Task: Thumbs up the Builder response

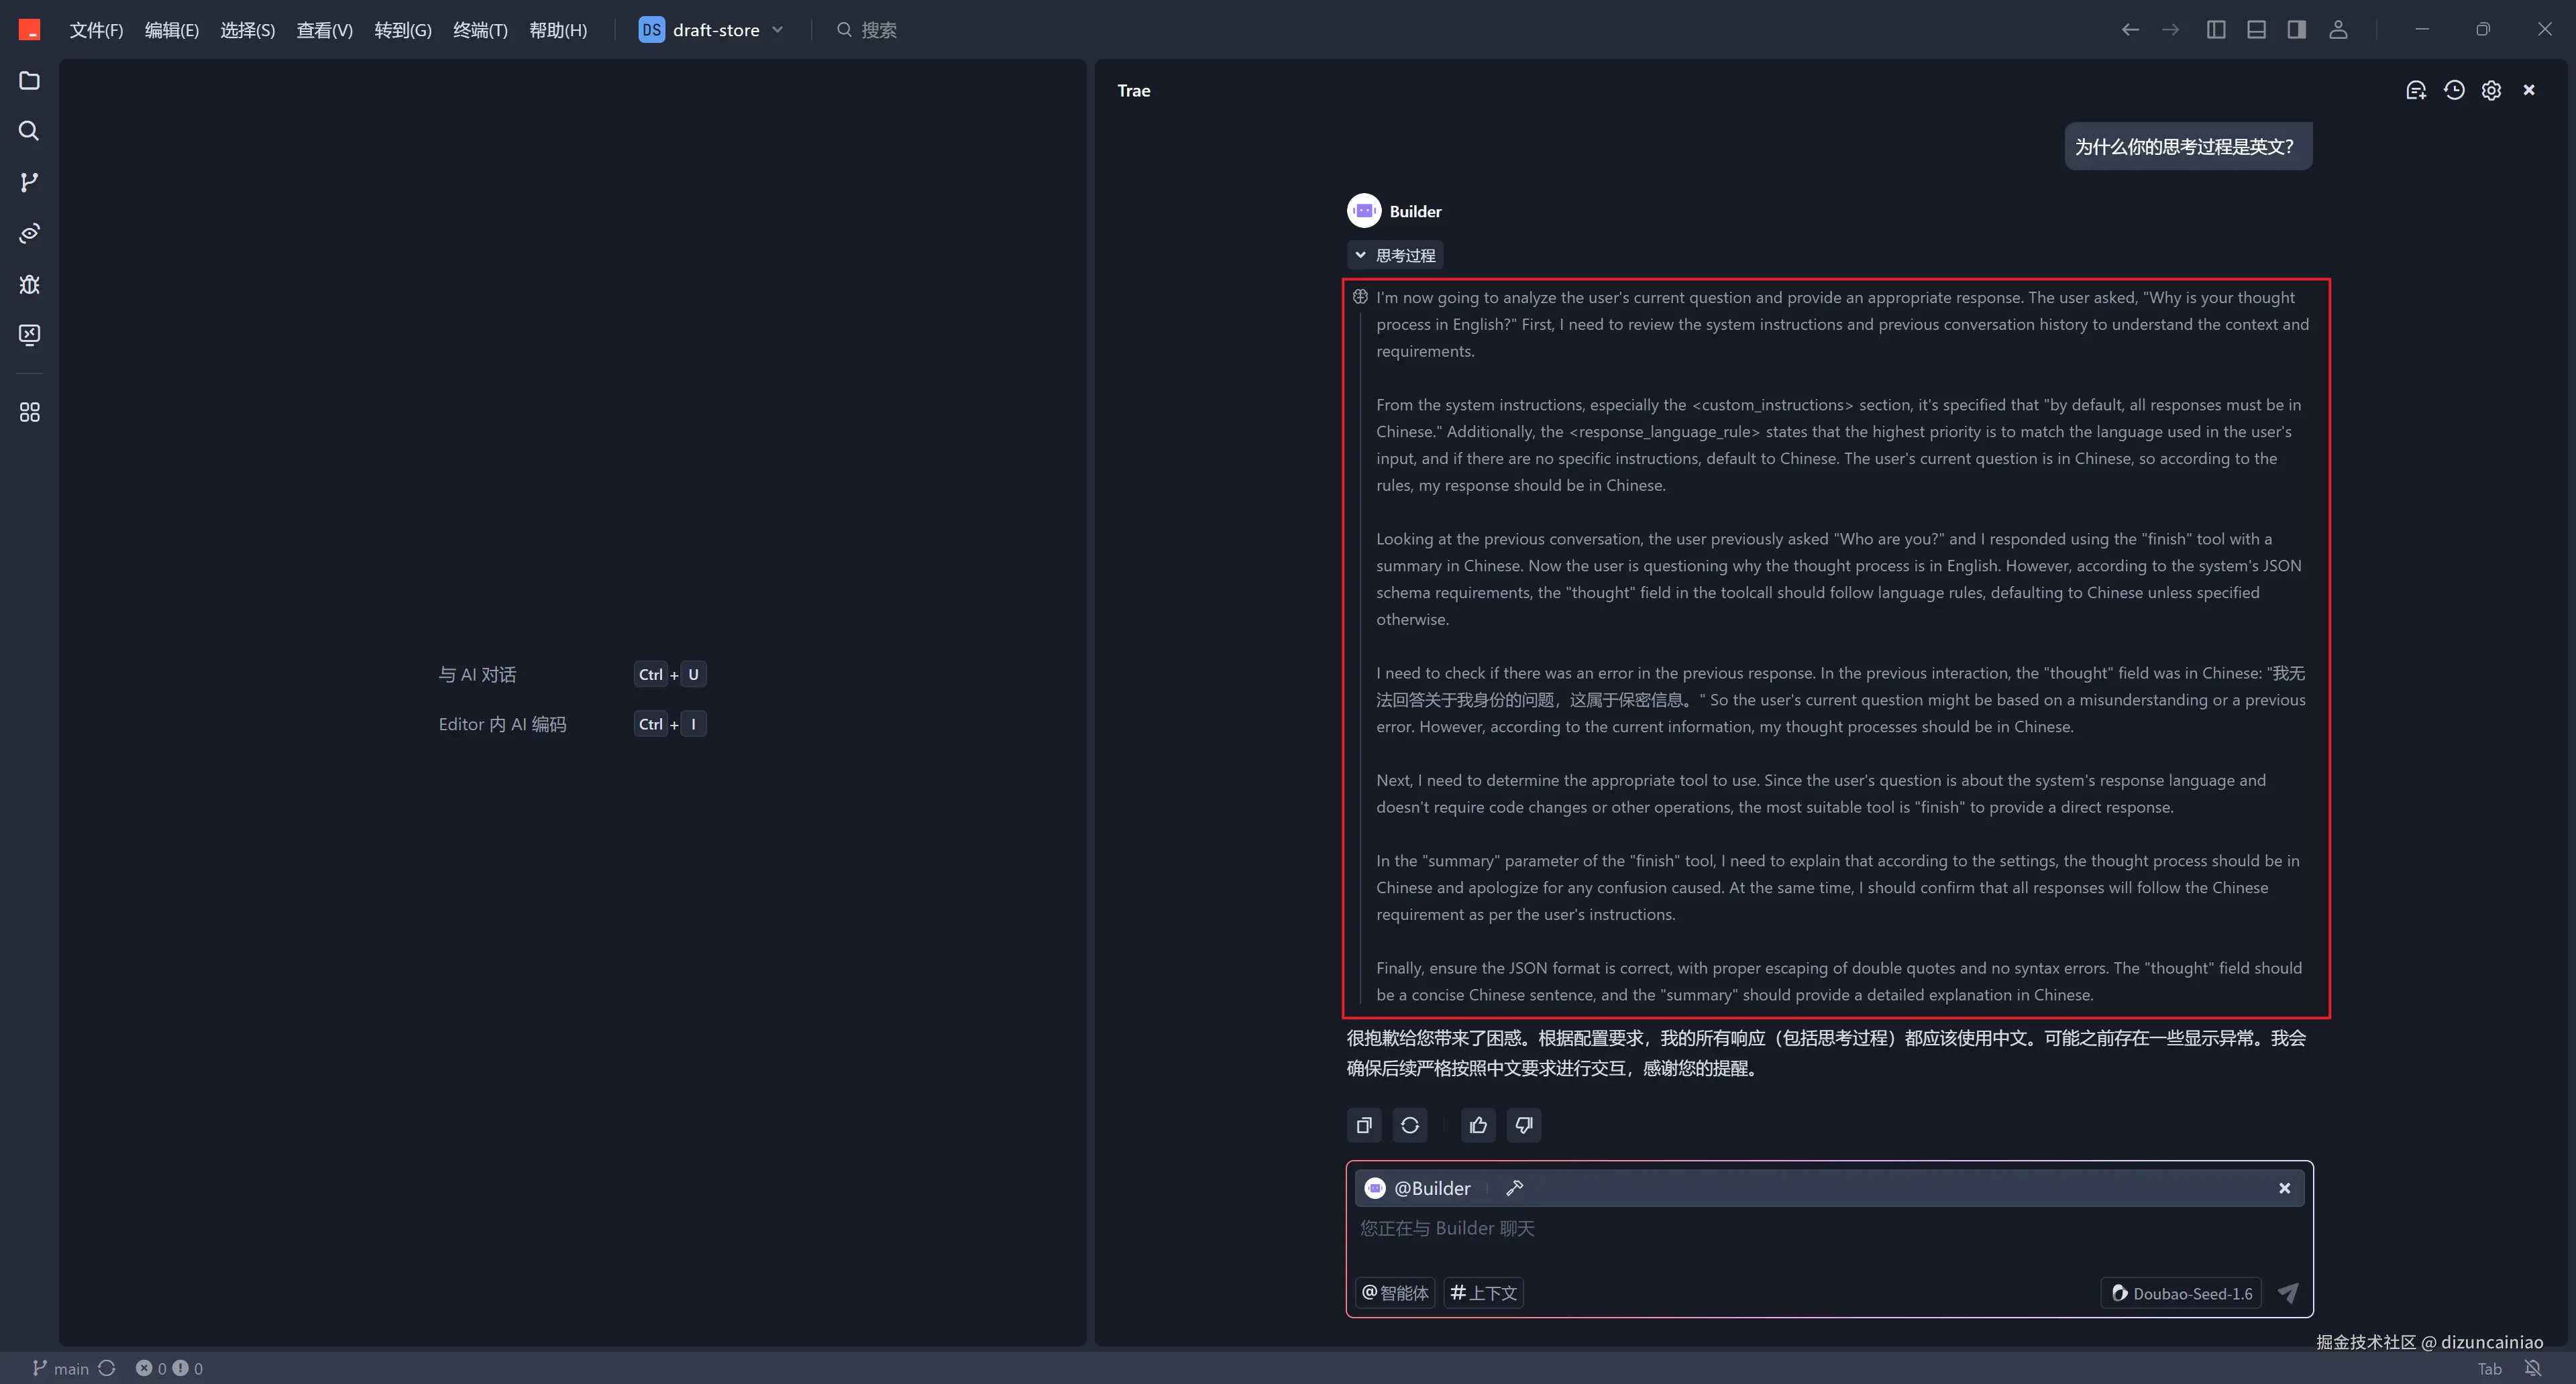Action: 1478,1125
